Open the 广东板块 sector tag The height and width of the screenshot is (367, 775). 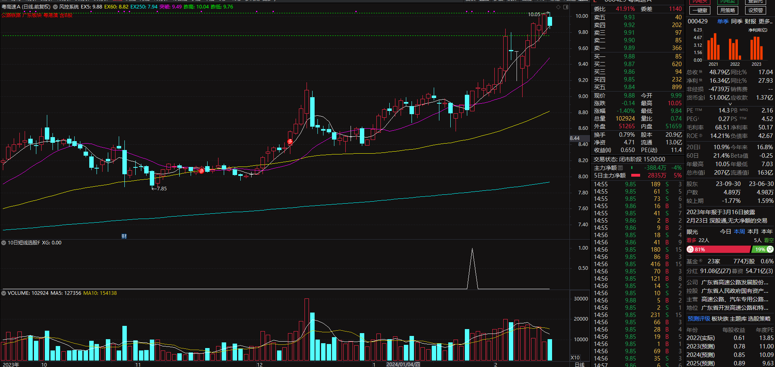(32, 15)
